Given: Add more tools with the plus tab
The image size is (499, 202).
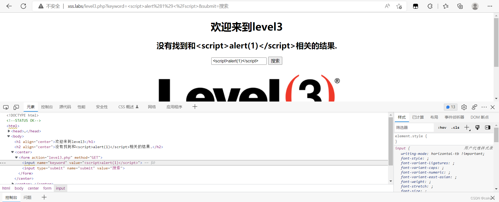Looking at the screenshot, I should [195, 107].
